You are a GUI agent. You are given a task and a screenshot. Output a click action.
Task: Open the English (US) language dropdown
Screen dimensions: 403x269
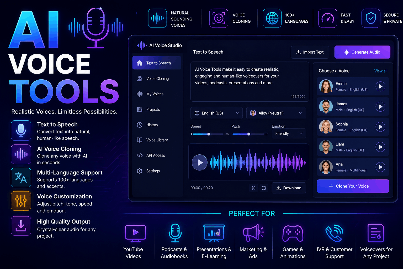pos(216,113)
